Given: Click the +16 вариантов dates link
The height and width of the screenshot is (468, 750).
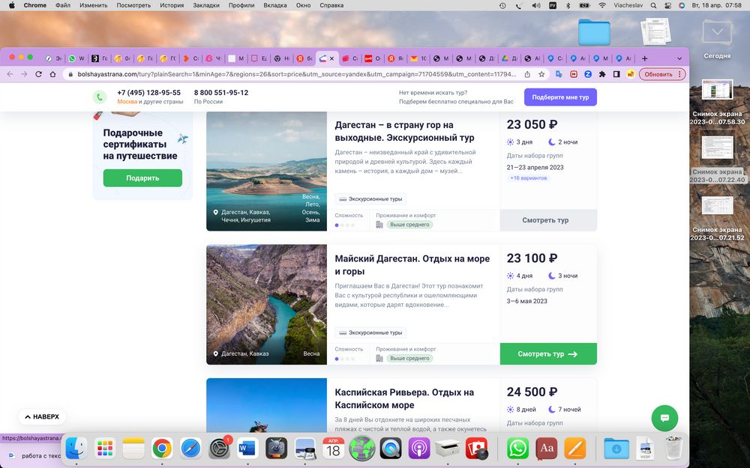Looking at the screenshot, I should (x=528, y=178).
